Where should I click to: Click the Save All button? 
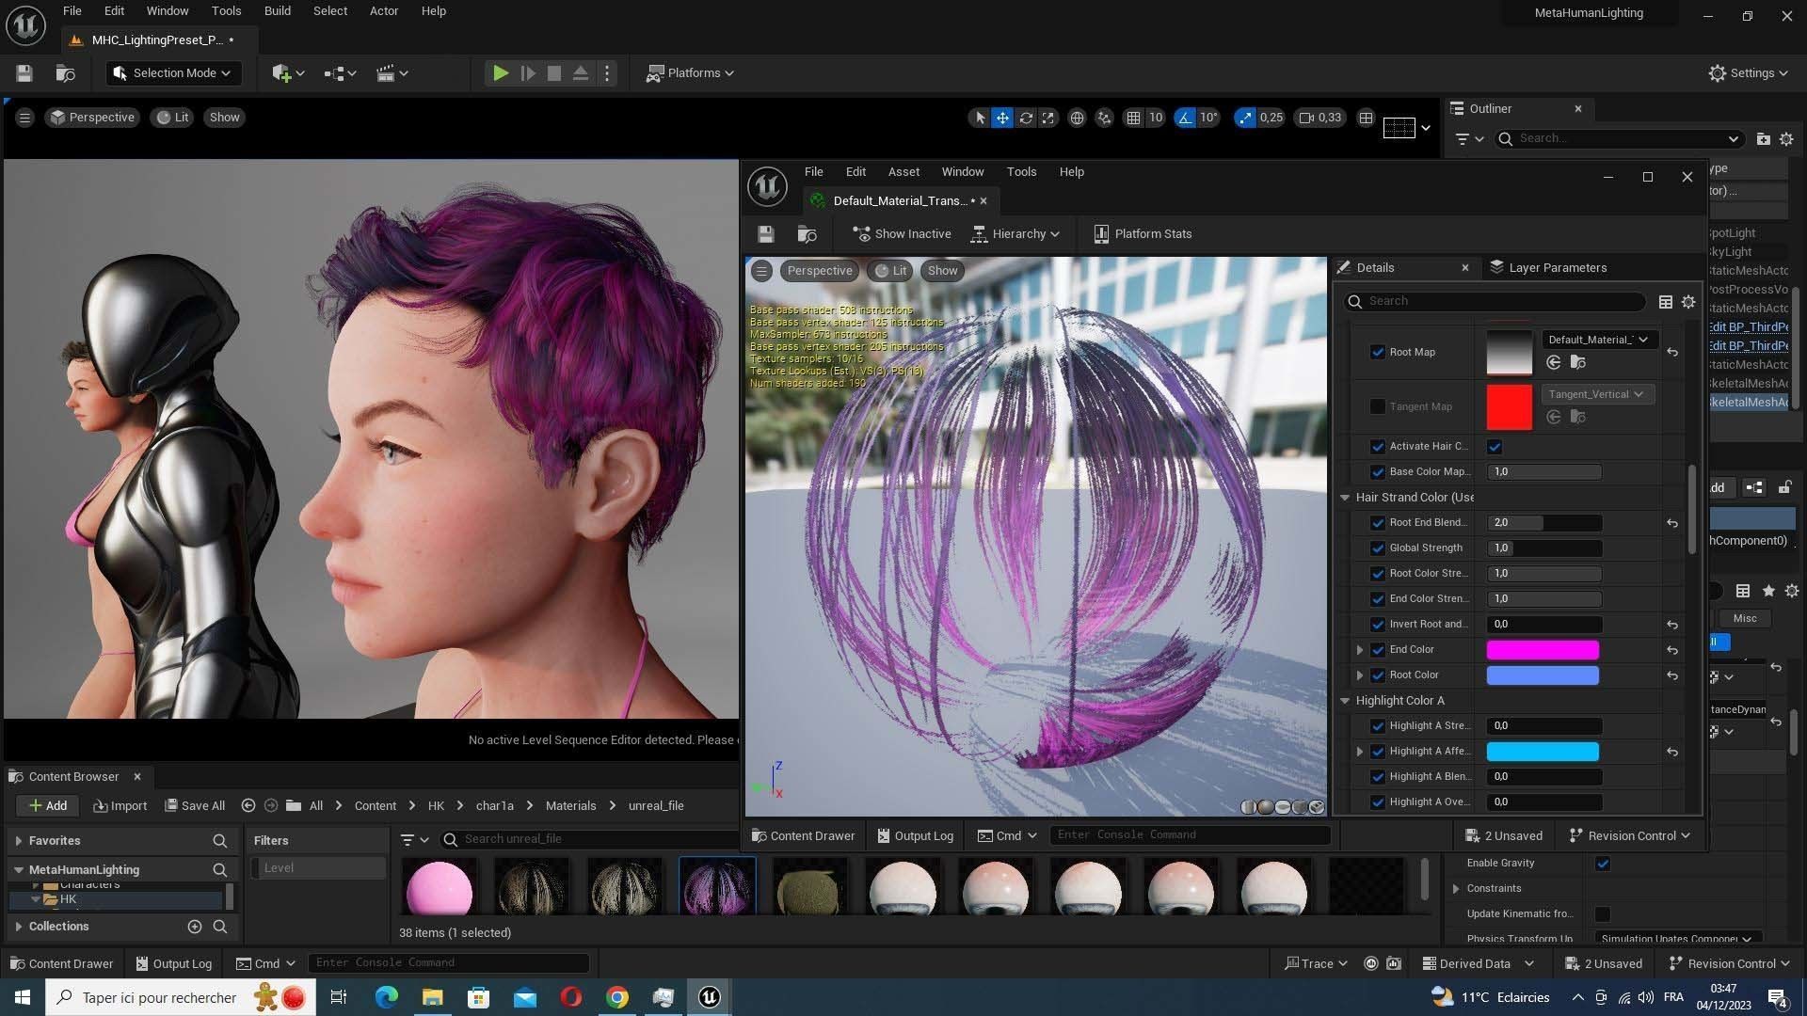(x=195, y=806)
